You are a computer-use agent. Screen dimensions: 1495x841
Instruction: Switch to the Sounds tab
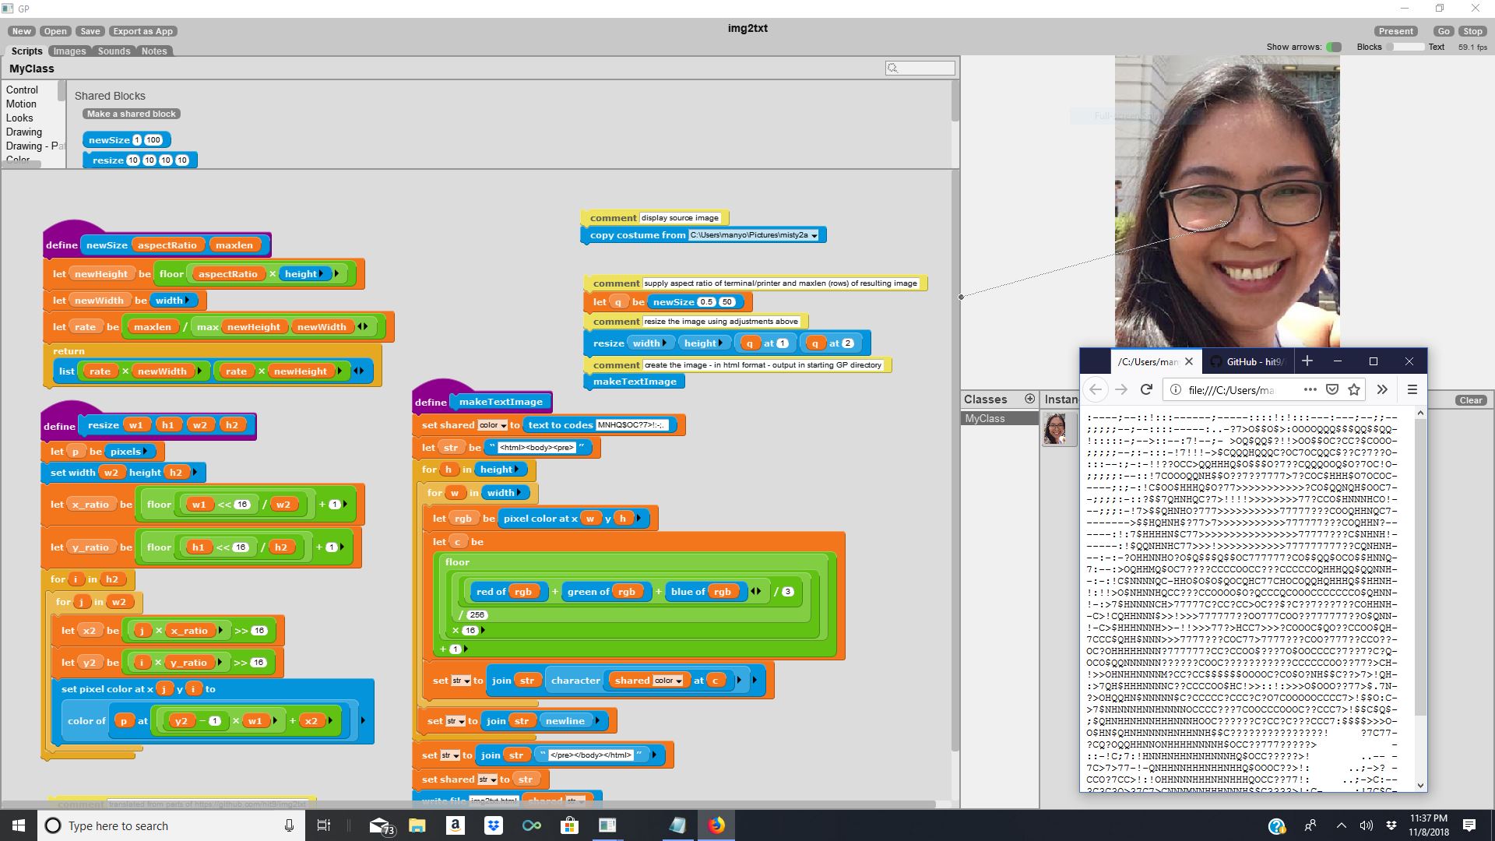coord(114,51)
